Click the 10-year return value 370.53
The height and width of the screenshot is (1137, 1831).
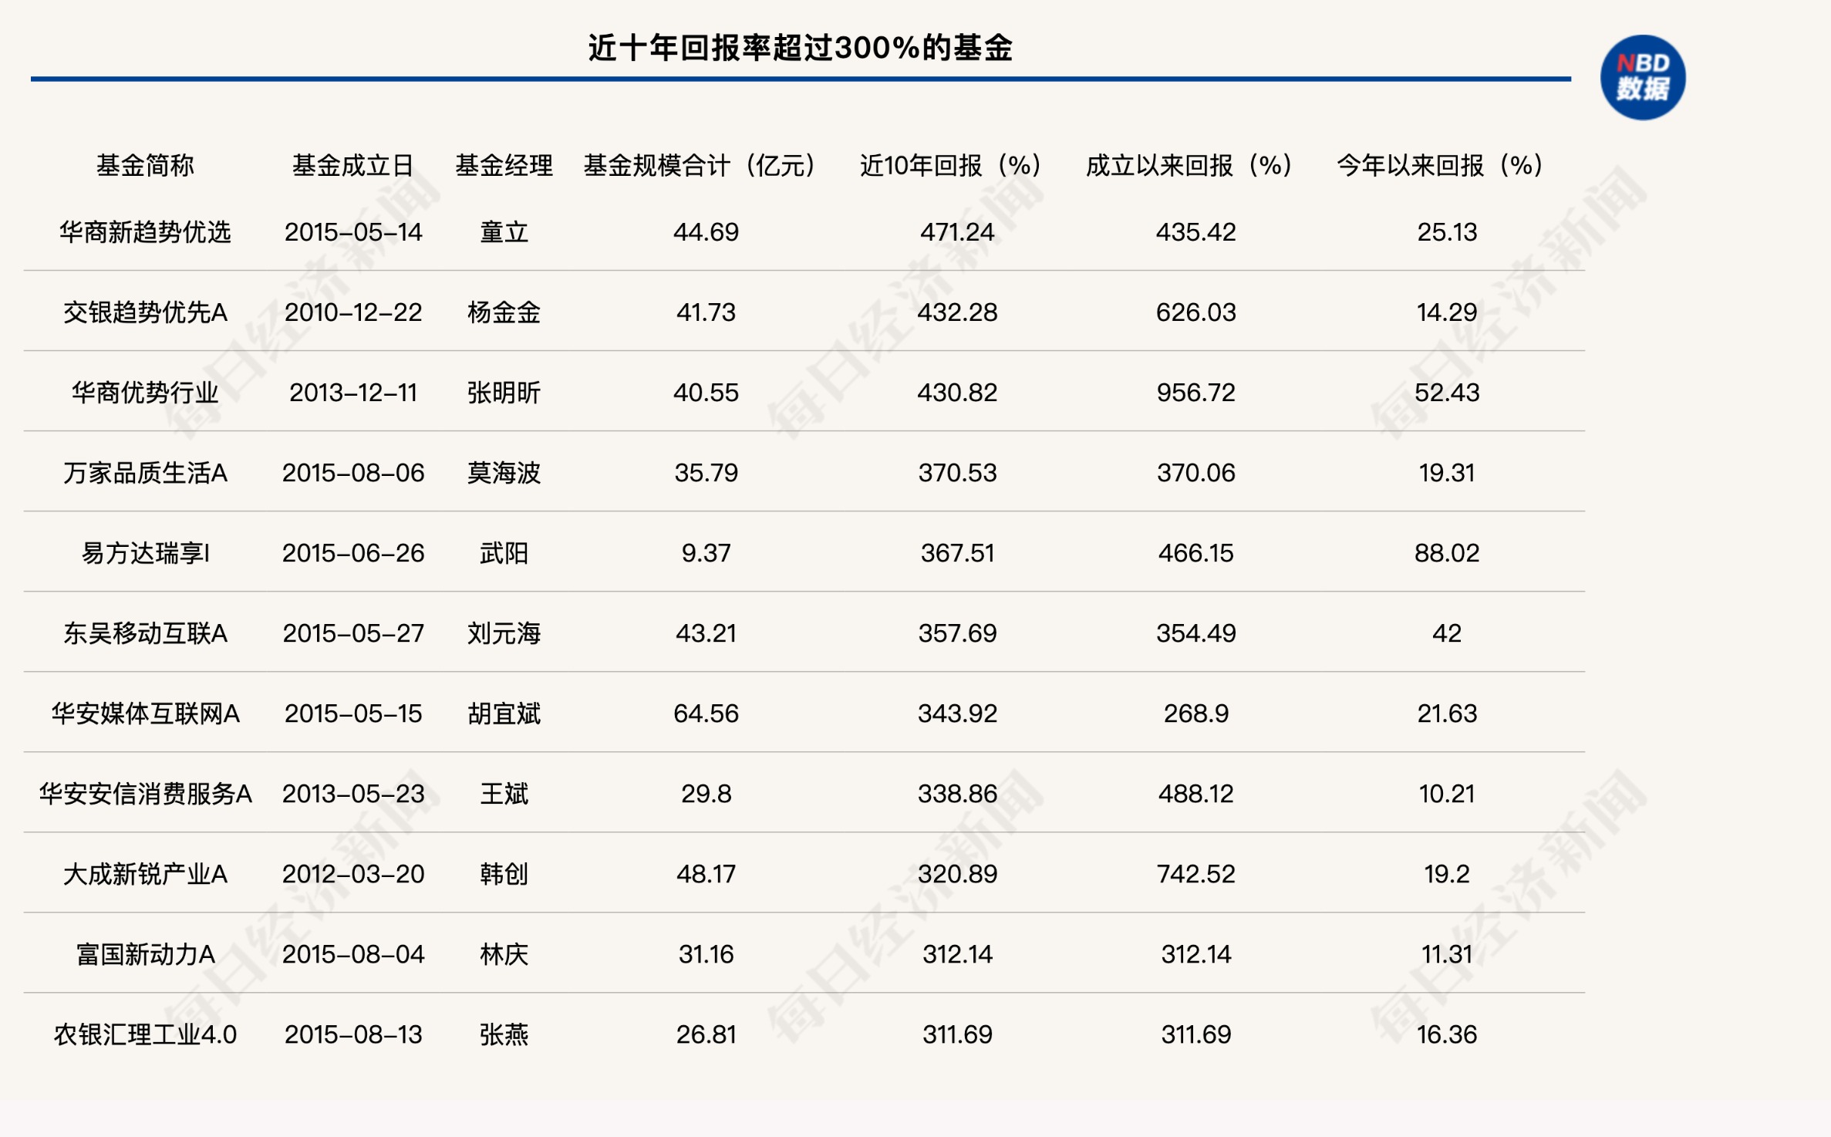[x=957, y=473]
